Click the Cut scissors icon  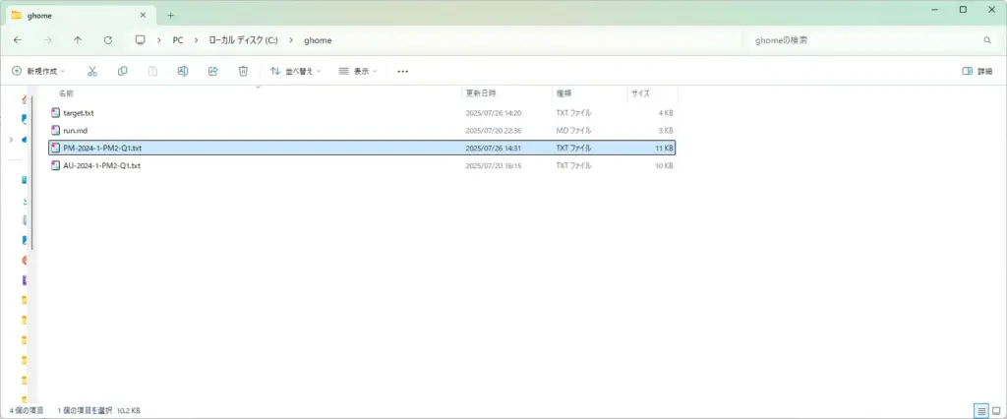click(x=92, y=72)
